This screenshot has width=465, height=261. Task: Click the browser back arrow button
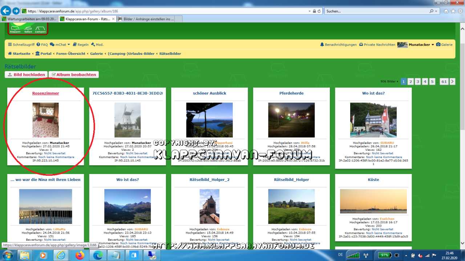6,11
